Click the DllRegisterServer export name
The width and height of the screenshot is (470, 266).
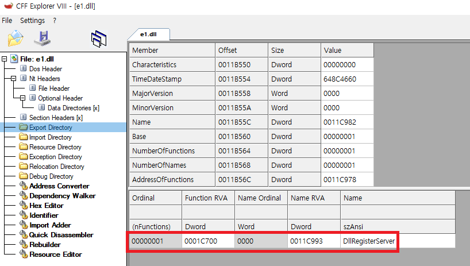tap(369, 241)
